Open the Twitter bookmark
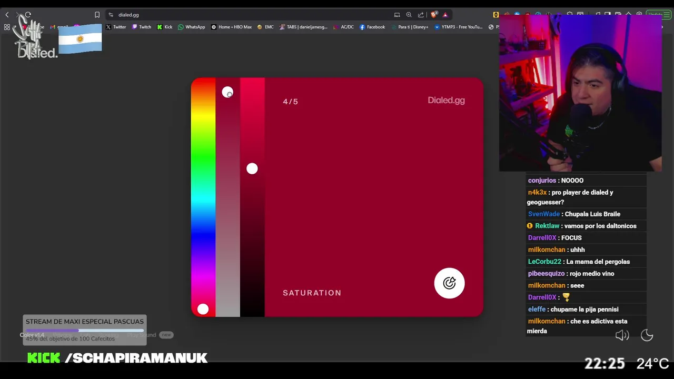Screen dimensions: 674x379 tap(116, 27)
